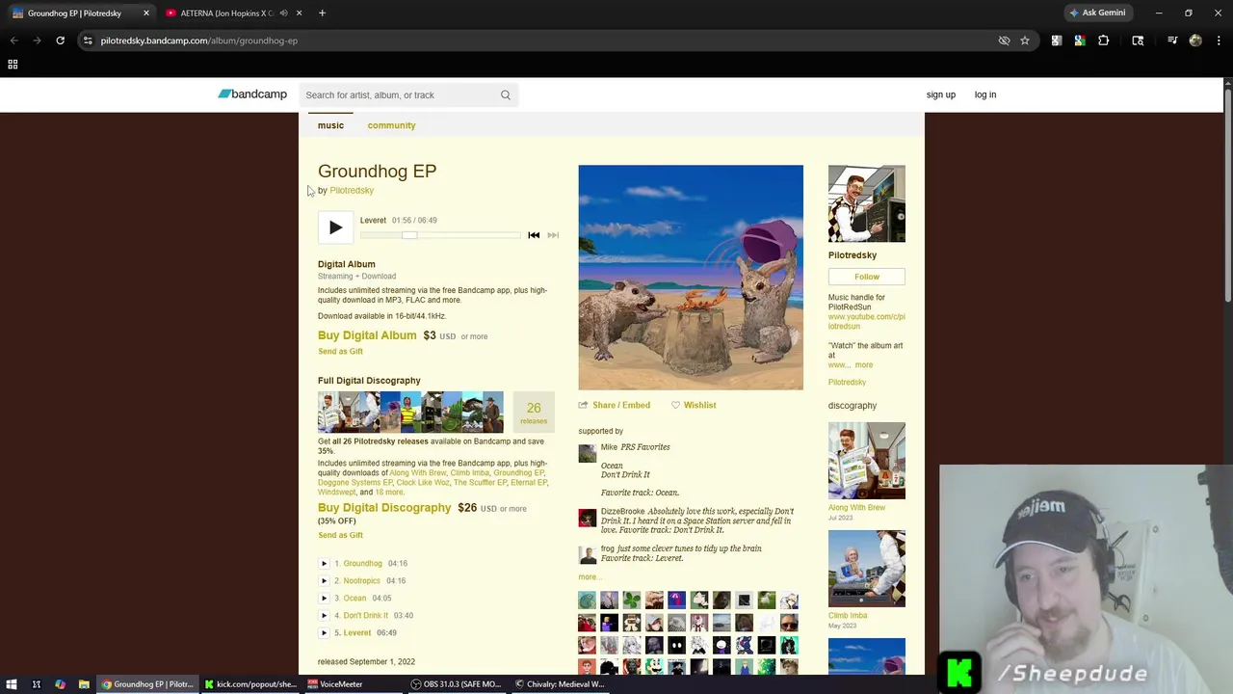Open supporter frog's avatar
This screenshot has height=694, width=1233.
[x=588, y=554]
